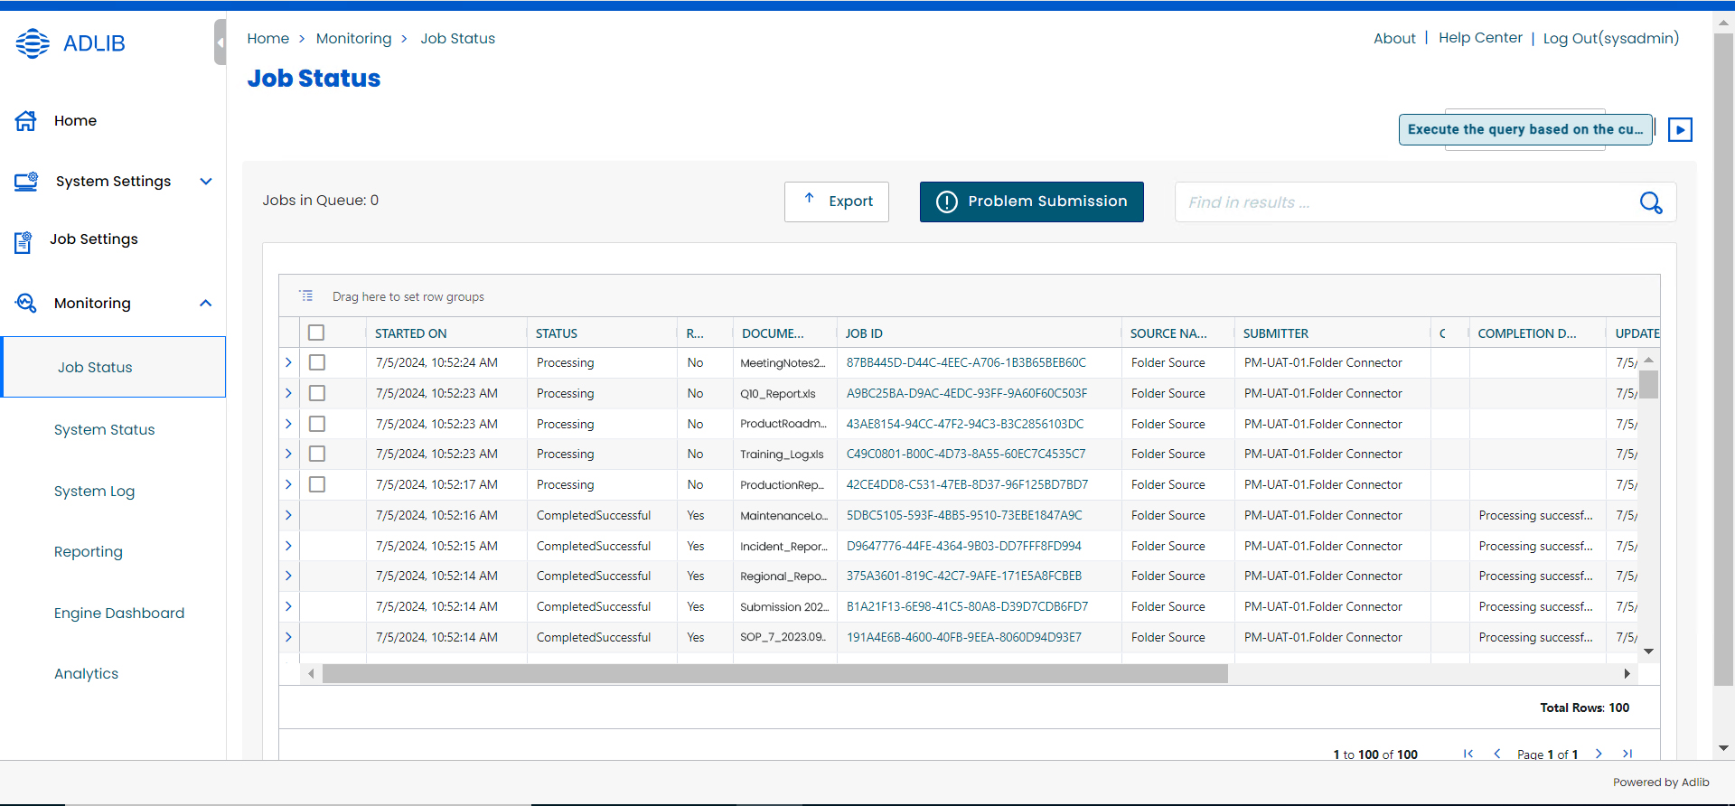Open the Help Center link
Screen dimensions: 1735x806
point(1480,38)
